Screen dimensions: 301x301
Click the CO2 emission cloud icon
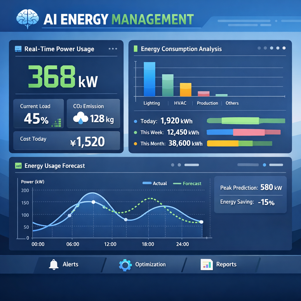pyautogui.click(x=80, y=118)
